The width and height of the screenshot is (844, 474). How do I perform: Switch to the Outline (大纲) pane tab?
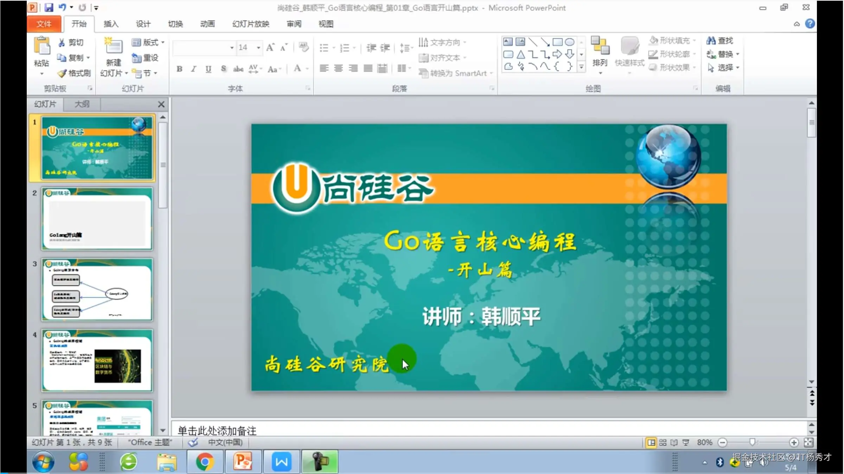tap(82, 104)
